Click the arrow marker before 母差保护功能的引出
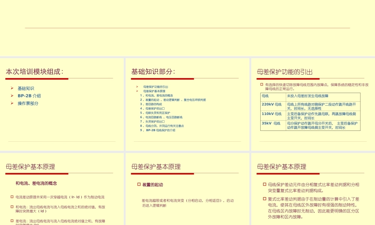Screen dimensions: 375x225 point(137,87)
